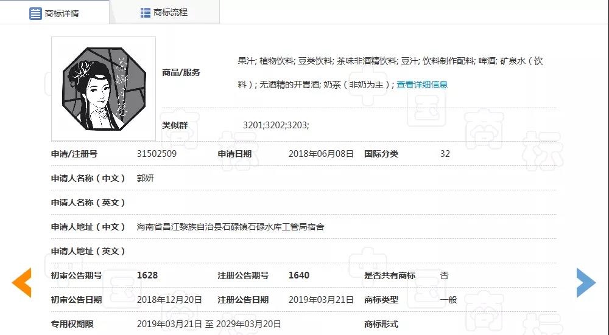Click the application date 2018年06月08日
609x335 pixels.
pyautogui.click(x=321, y=154)
